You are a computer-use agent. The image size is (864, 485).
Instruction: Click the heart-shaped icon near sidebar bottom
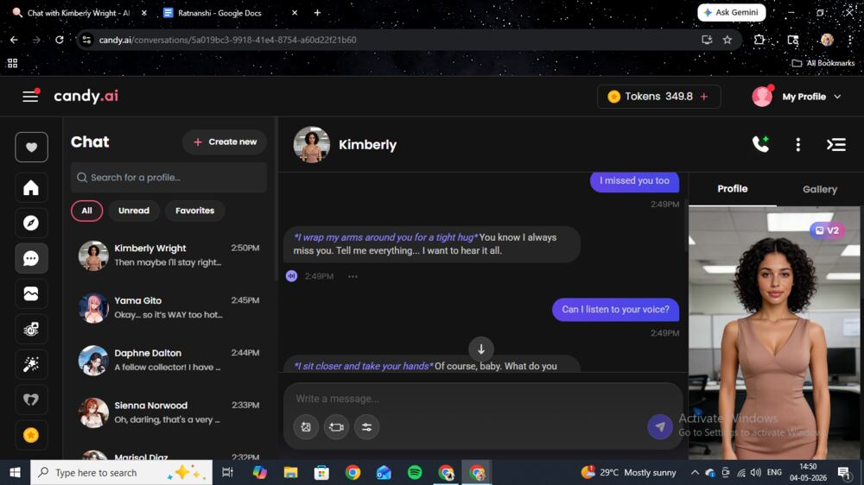[31, 399]
